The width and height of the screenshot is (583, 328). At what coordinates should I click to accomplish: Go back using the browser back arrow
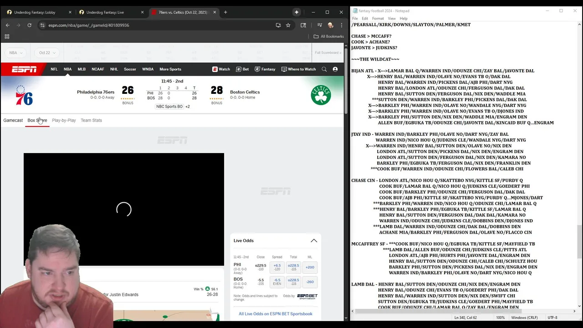click(x=8, y=25)
